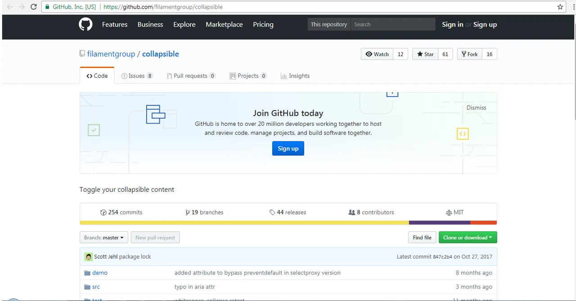This screenshot has width=576, height=301.
Task: Click the yellow code brackets banner icon
Action: pyautogui.click(x=463, y=134)
